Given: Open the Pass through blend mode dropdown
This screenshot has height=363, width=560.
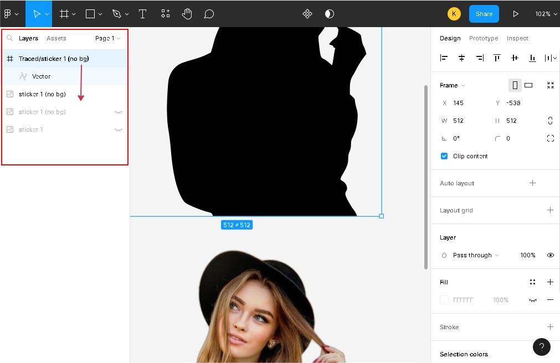Looking at the screenshot, I should coord(475,255).
